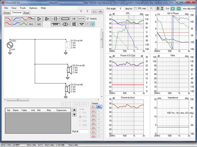Select variant S5 button
This screenshot has width=197, height=147.
[93, 123]
